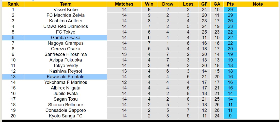Click Vissel Kobe's 29 points cell
This screenshot has height=122, width=280.
(230, 10)
